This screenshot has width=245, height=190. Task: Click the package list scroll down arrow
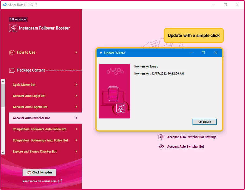pyautogui.click(x=3, y=152)
